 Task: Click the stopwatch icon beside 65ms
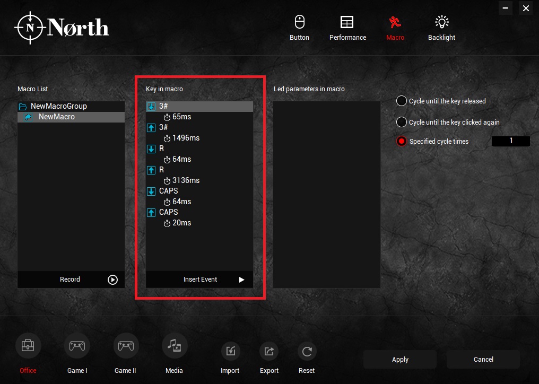167,117
